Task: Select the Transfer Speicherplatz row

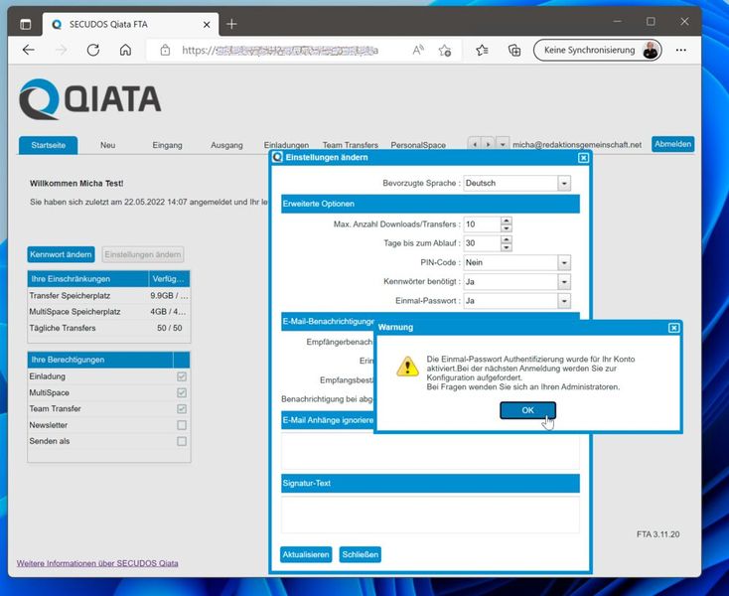Action: pos(109,296)
